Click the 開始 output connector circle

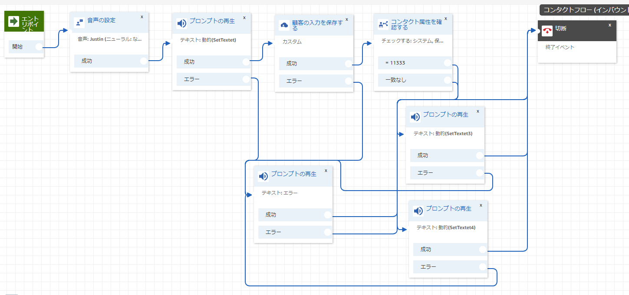pos(39,47)
